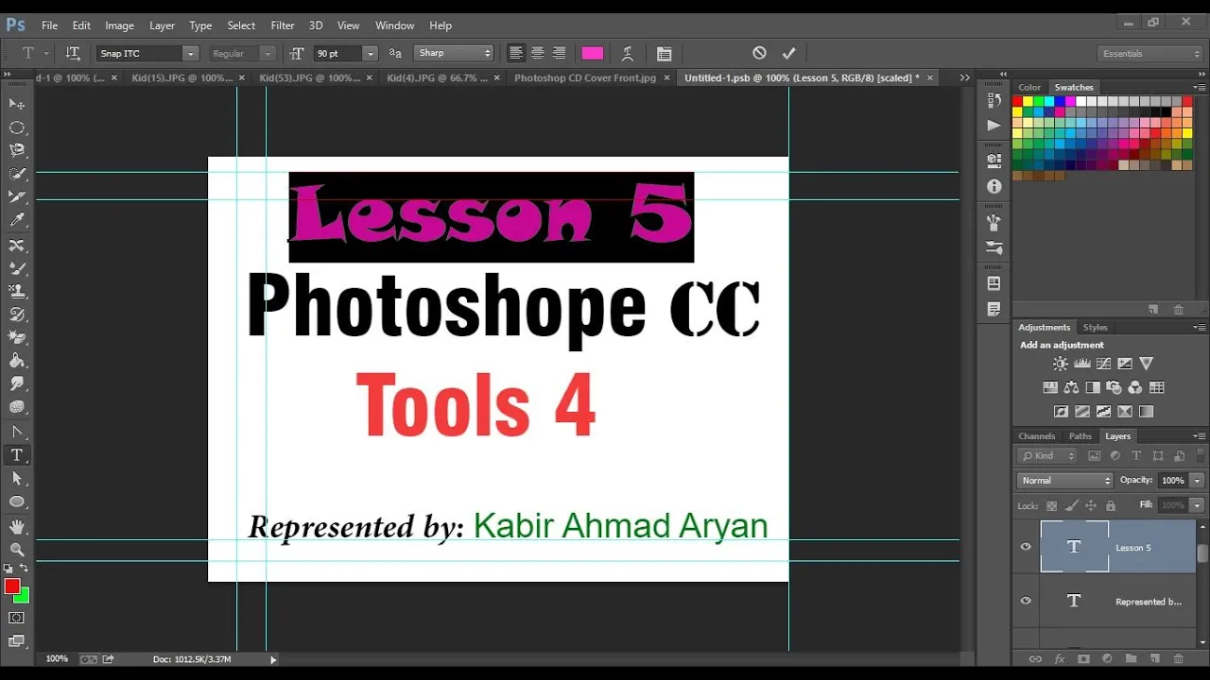Open the Opacity slider dropdown arrow
The image size is (1210, 680).
(1197, 481)
